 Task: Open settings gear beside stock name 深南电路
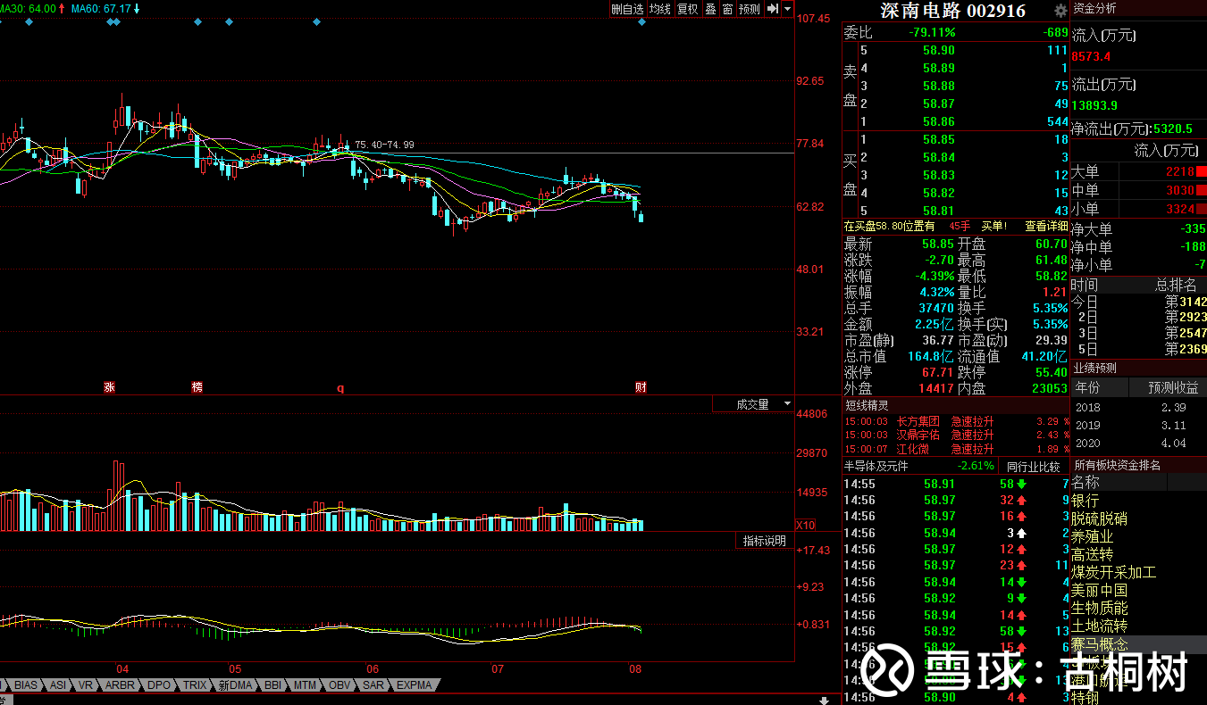pyautogui.click(x=1060, y=11)
